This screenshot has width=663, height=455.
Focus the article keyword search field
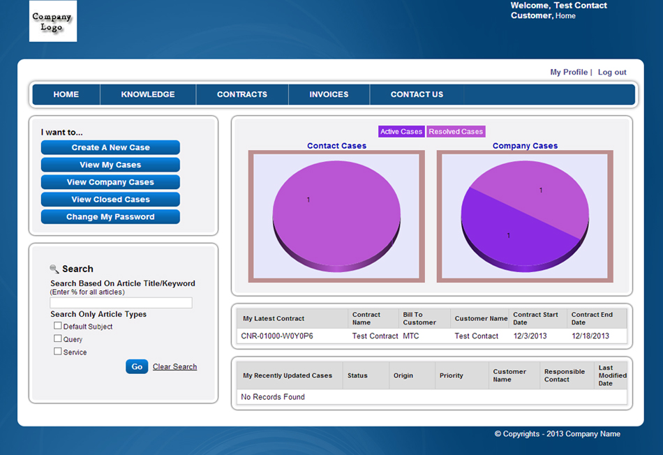[x=121, y=303]
